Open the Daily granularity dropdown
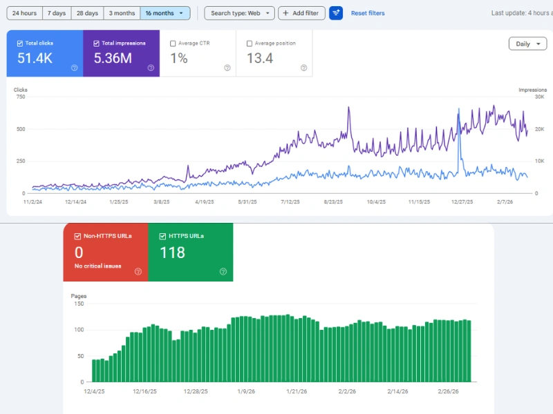The image size is (553, 414). [527, 43]
